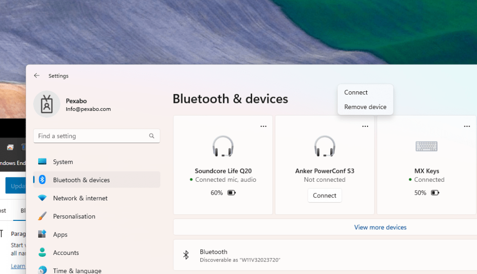Click the System monitor icon in sidebar
This screenshot has width=477, height=274.
point(42,162)
